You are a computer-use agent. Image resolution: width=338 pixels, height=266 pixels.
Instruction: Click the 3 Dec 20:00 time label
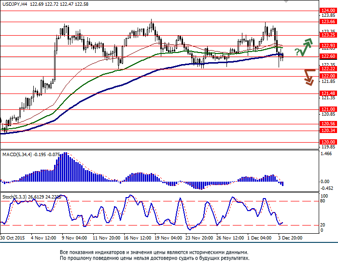tap(290, 238)
